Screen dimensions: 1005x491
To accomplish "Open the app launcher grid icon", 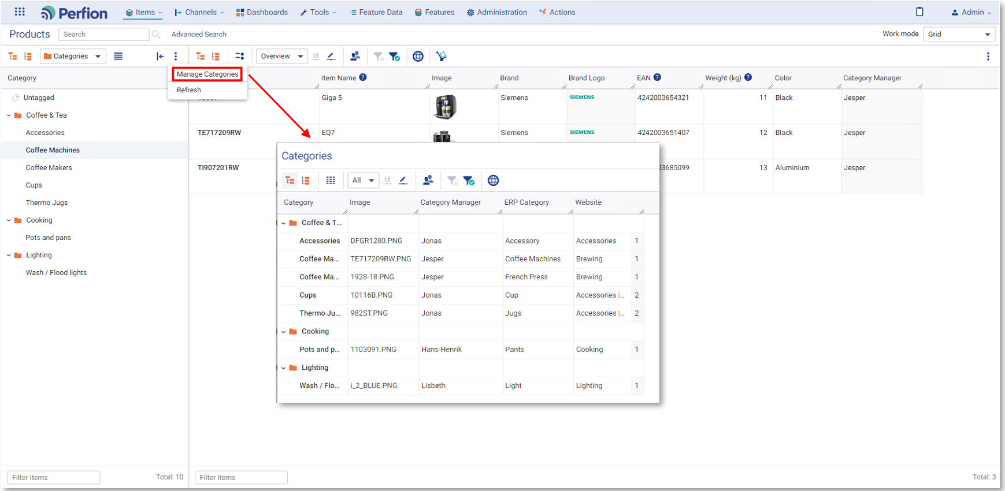I will (x=20, y=12).
